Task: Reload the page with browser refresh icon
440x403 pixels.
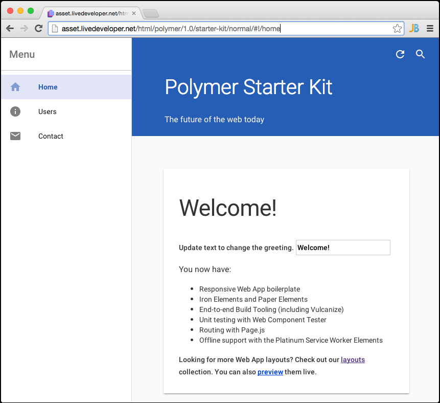Action: (x=38, y=28)
